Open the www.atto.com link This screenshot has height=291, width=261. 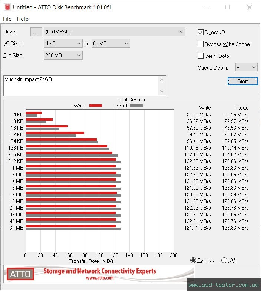point(100,278)
